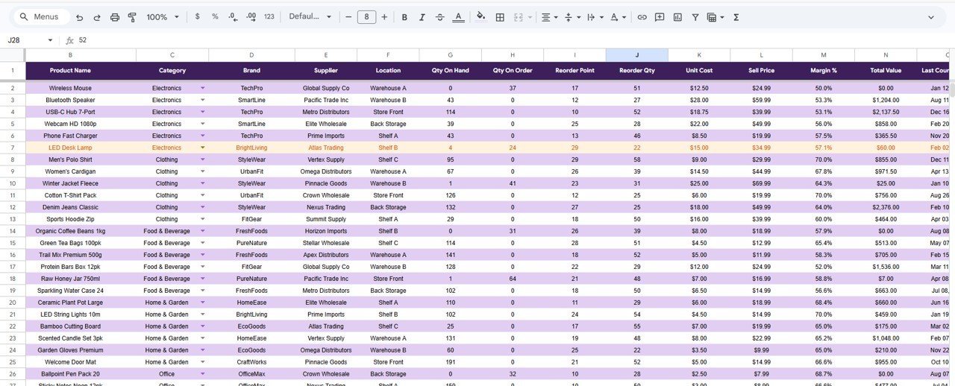Click the paint format roller icon
955x386 pixels.
(132, 17)
